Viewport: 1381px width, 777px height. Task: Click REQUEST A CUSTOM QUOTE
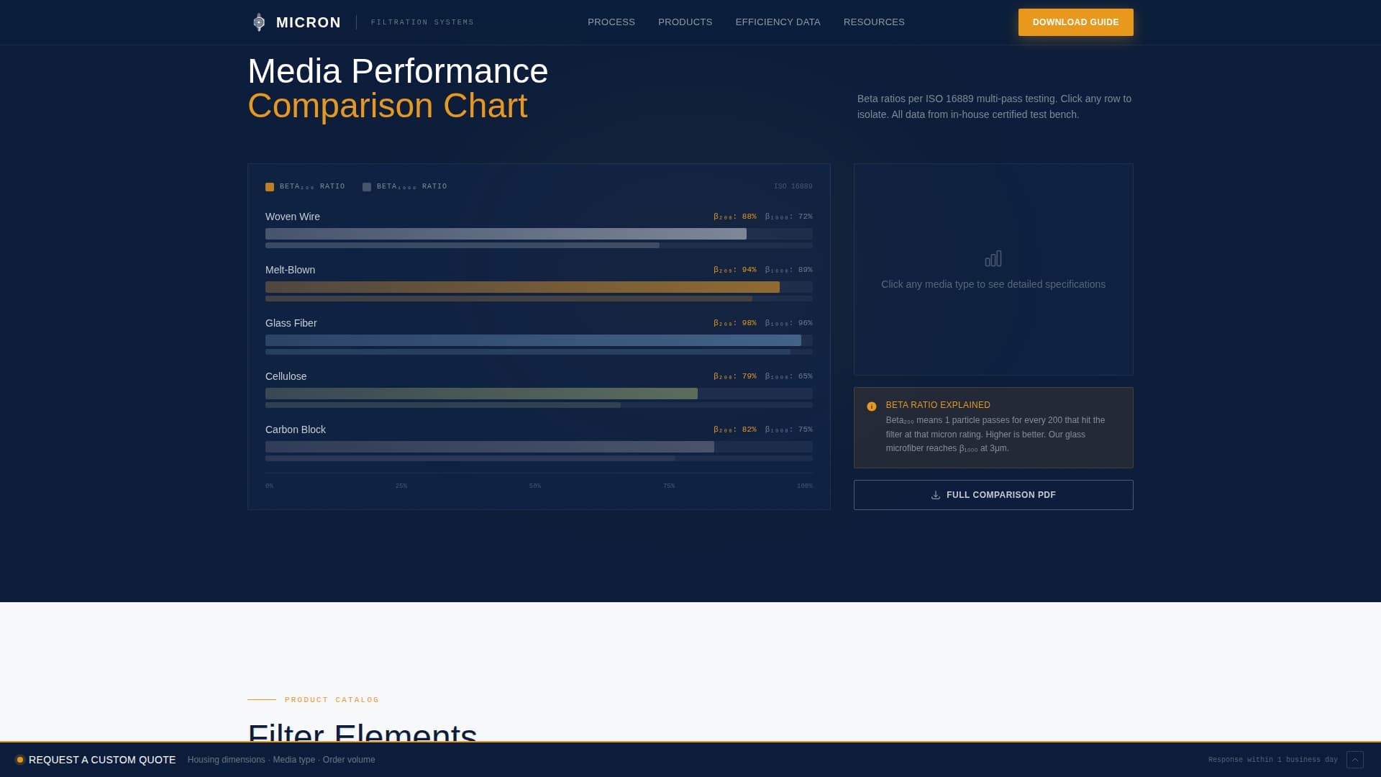click(x=103, y=760)
